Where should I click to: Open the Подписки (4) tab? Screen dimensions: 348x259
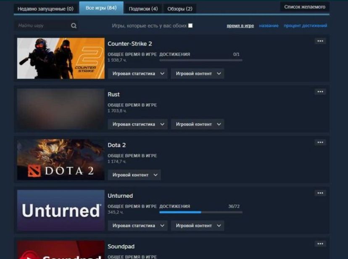click(143, 9)
